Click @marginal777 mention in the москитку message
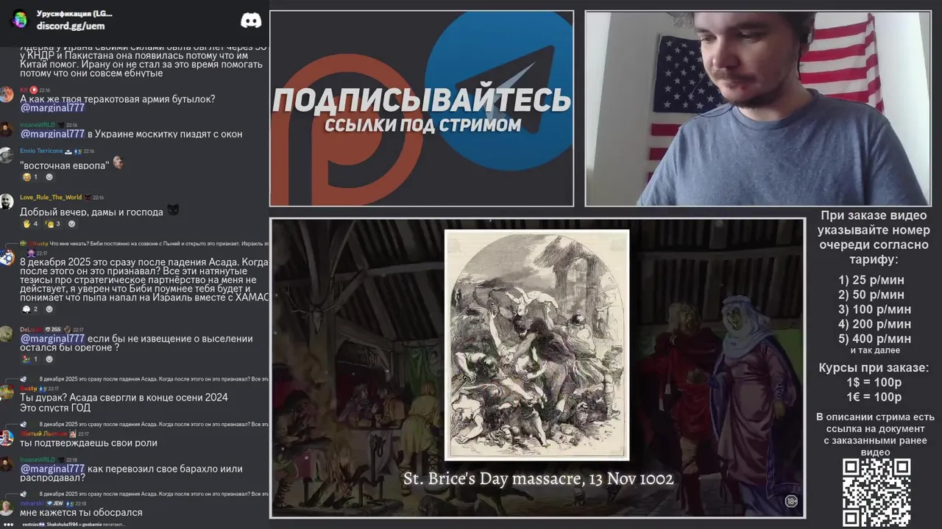Screen dimensions: 942x529 tap(52, 134)
